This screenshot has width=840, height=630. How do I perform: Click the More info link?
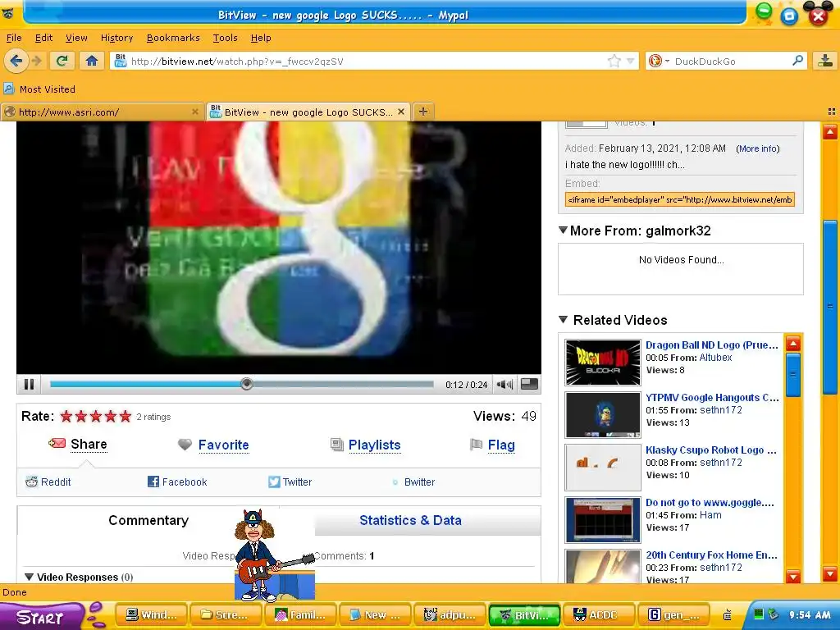757,148
